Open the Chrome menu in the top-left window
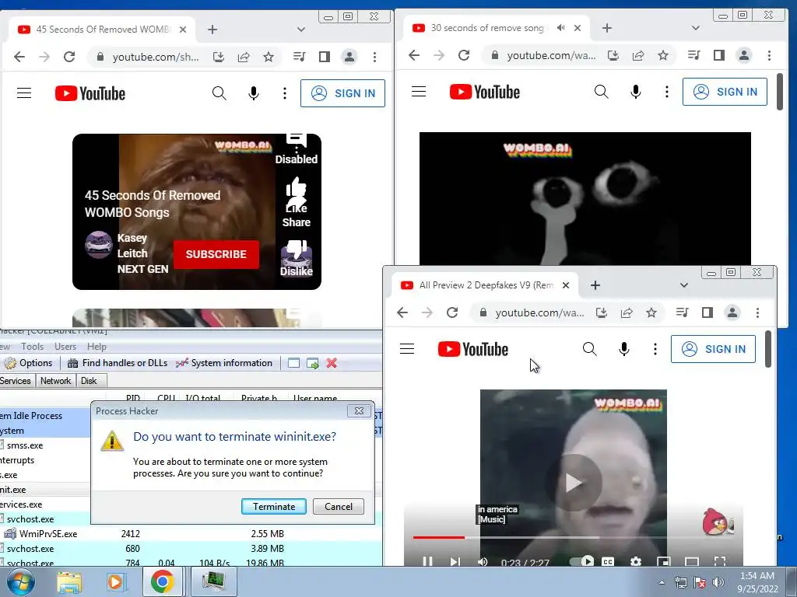The image size is (797, 597). click(374, 57)
